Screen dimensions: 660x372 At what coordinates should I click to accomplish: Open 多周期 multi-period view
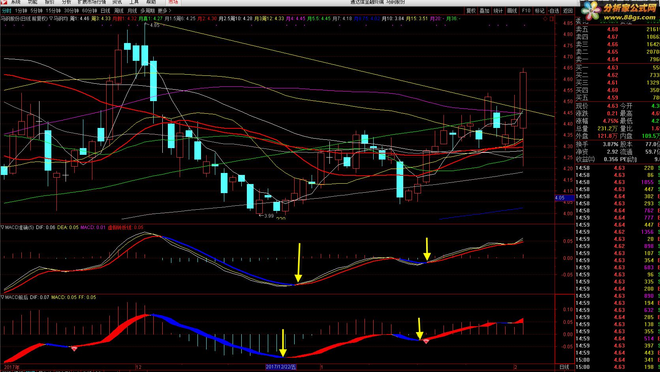[148, 11]
